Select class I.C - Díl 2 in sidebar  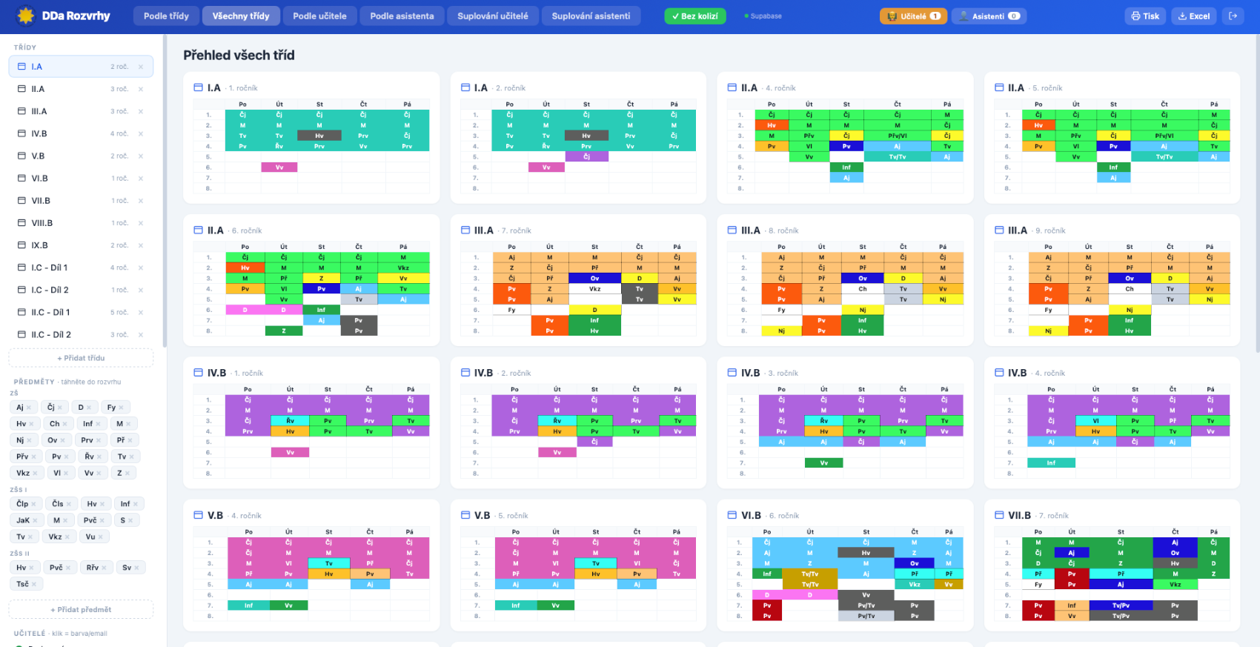coord(81,290)
